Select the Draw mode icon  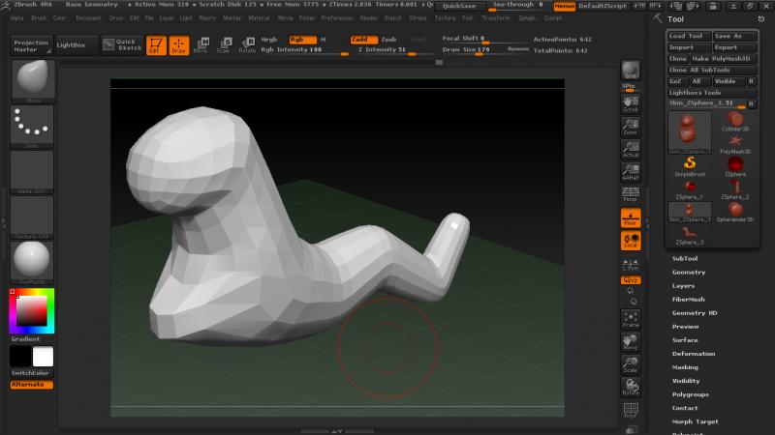[x=179, y=44]
